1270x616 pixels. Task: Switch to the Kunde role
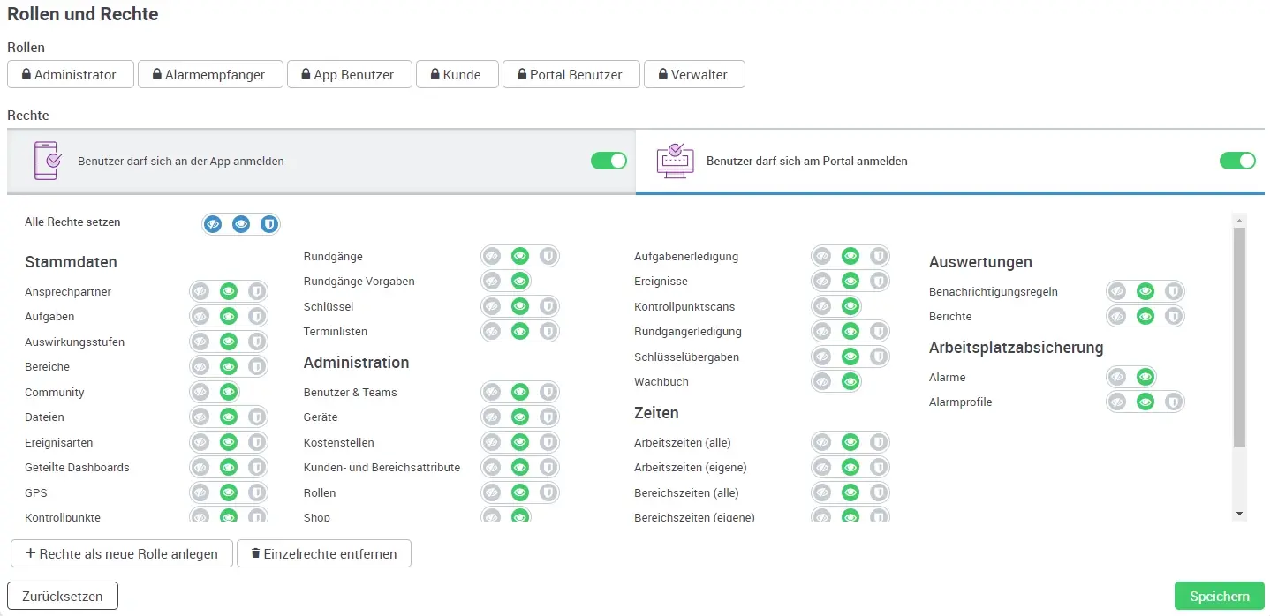(457, 74)
